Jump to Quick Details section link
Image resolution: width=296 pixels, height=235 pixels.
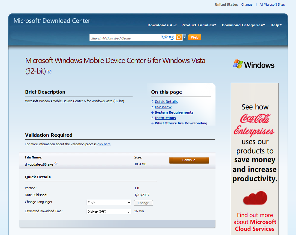(166, 102)
